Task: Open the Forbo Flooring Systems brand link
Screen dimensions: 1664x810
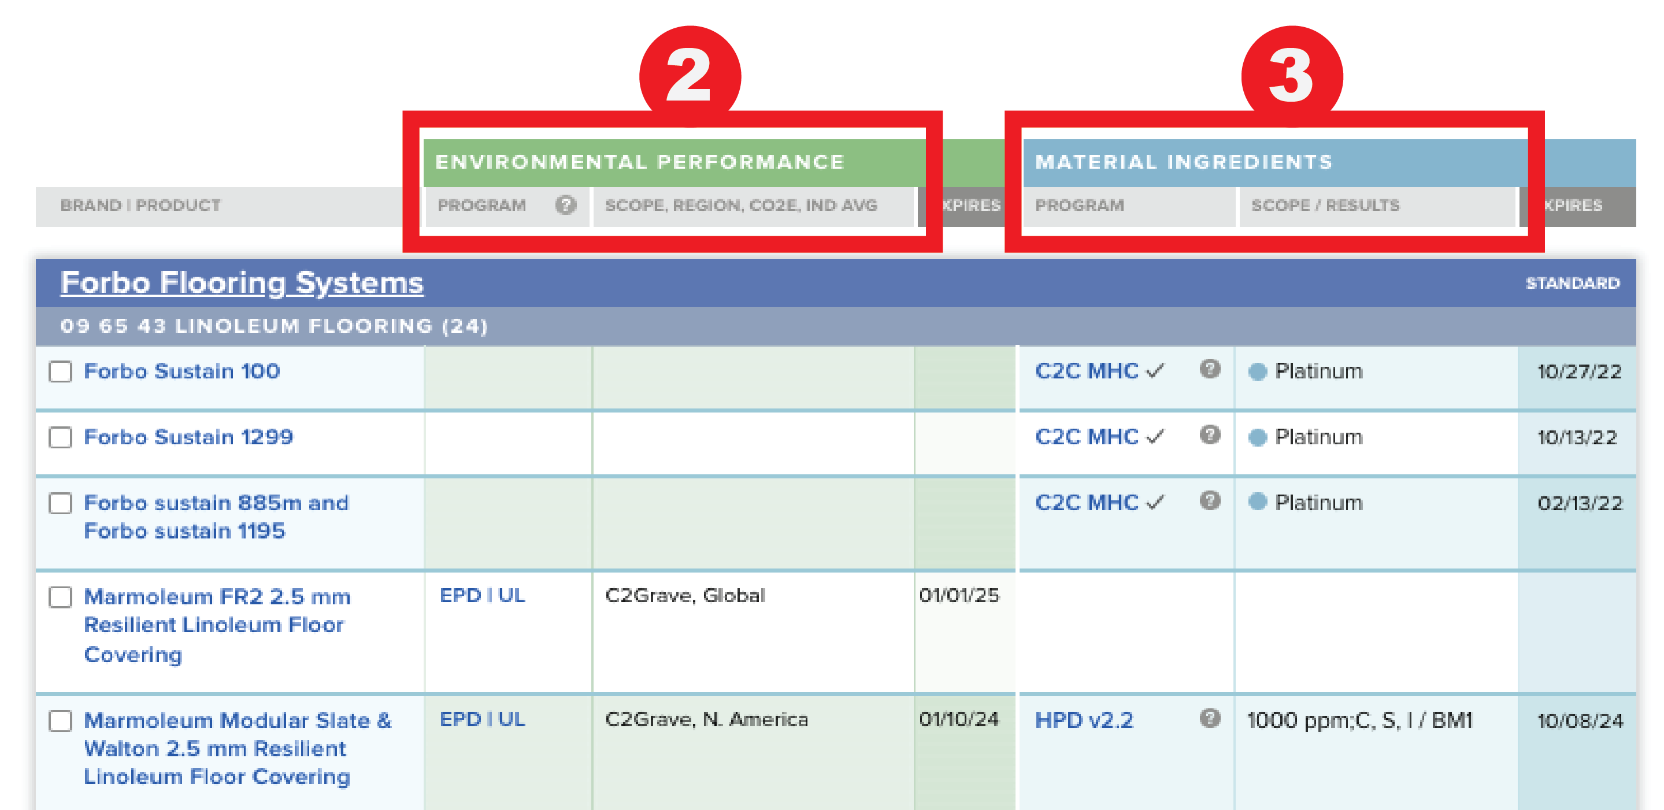Action: [242, 283]
